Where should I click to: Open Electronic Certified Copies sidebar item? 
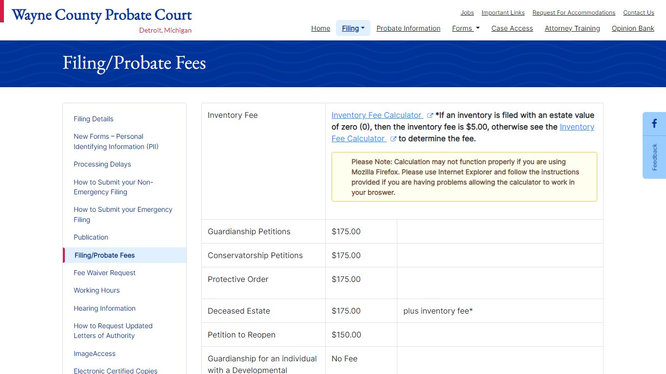[116, 371]
